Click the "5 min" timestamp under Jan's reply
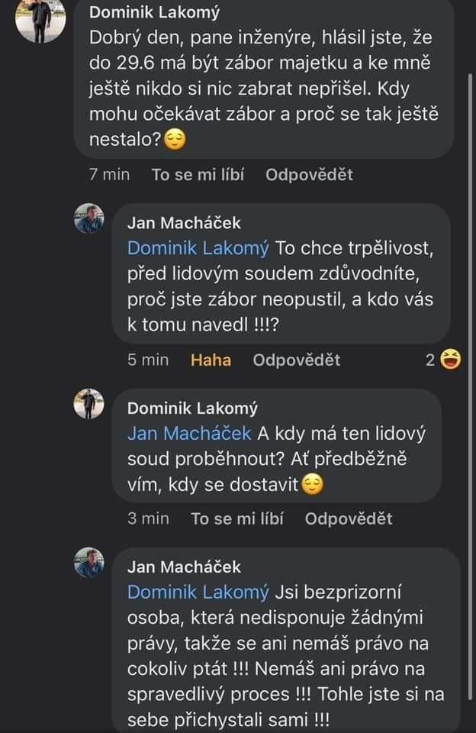This screenshot has height=733, width=476. [x=148, y=360]
